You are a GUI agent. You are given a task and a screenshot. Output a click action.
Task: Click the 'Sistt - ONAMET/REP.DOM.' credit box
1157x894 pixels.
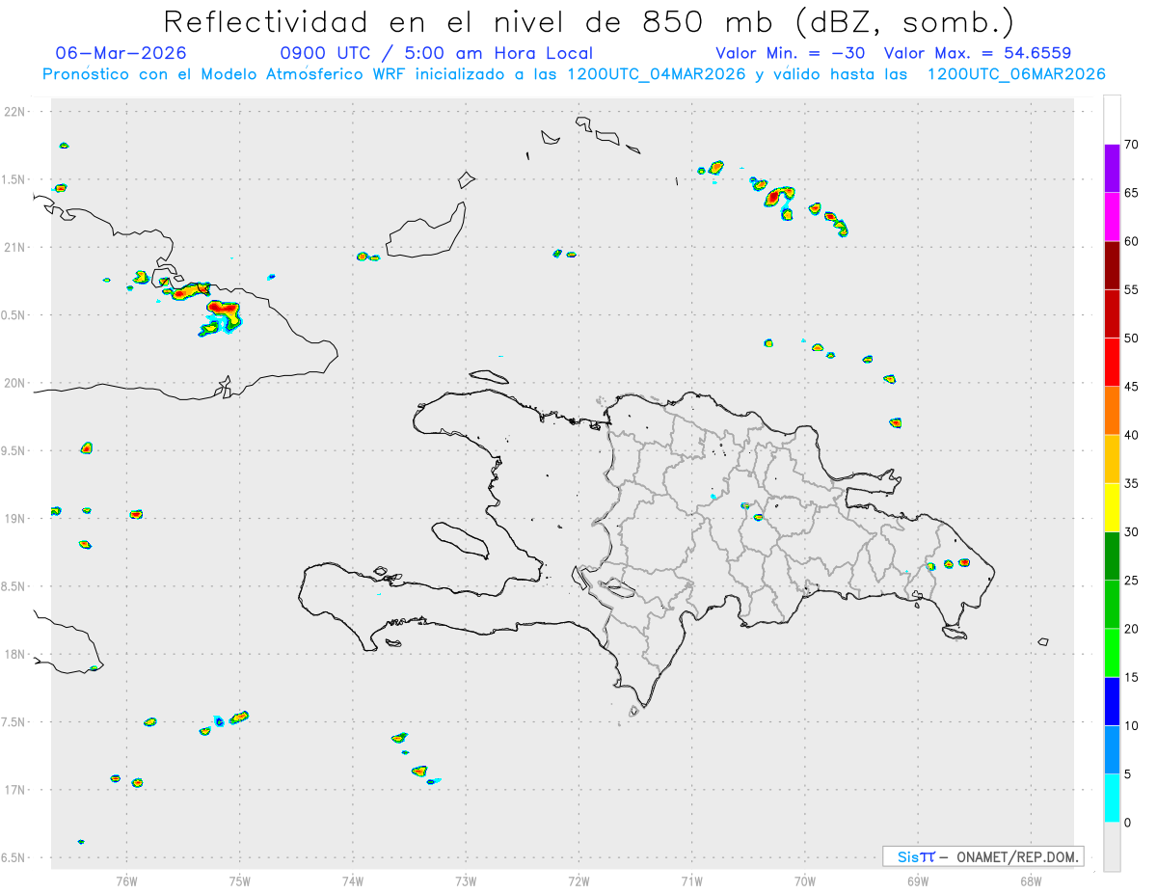(982, 856)
